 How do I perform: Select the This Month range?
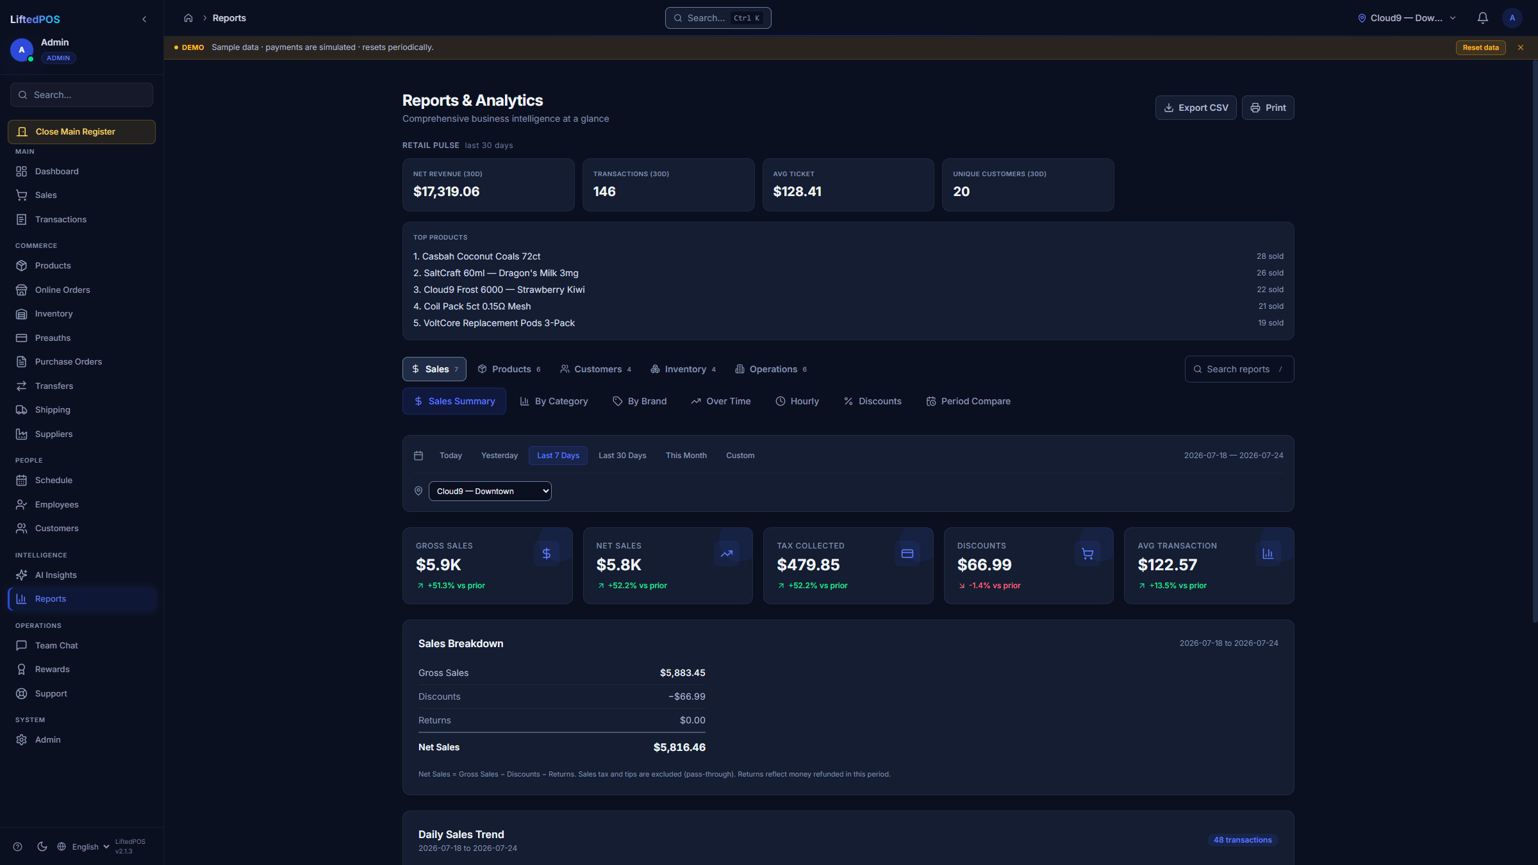pos(686,455)
